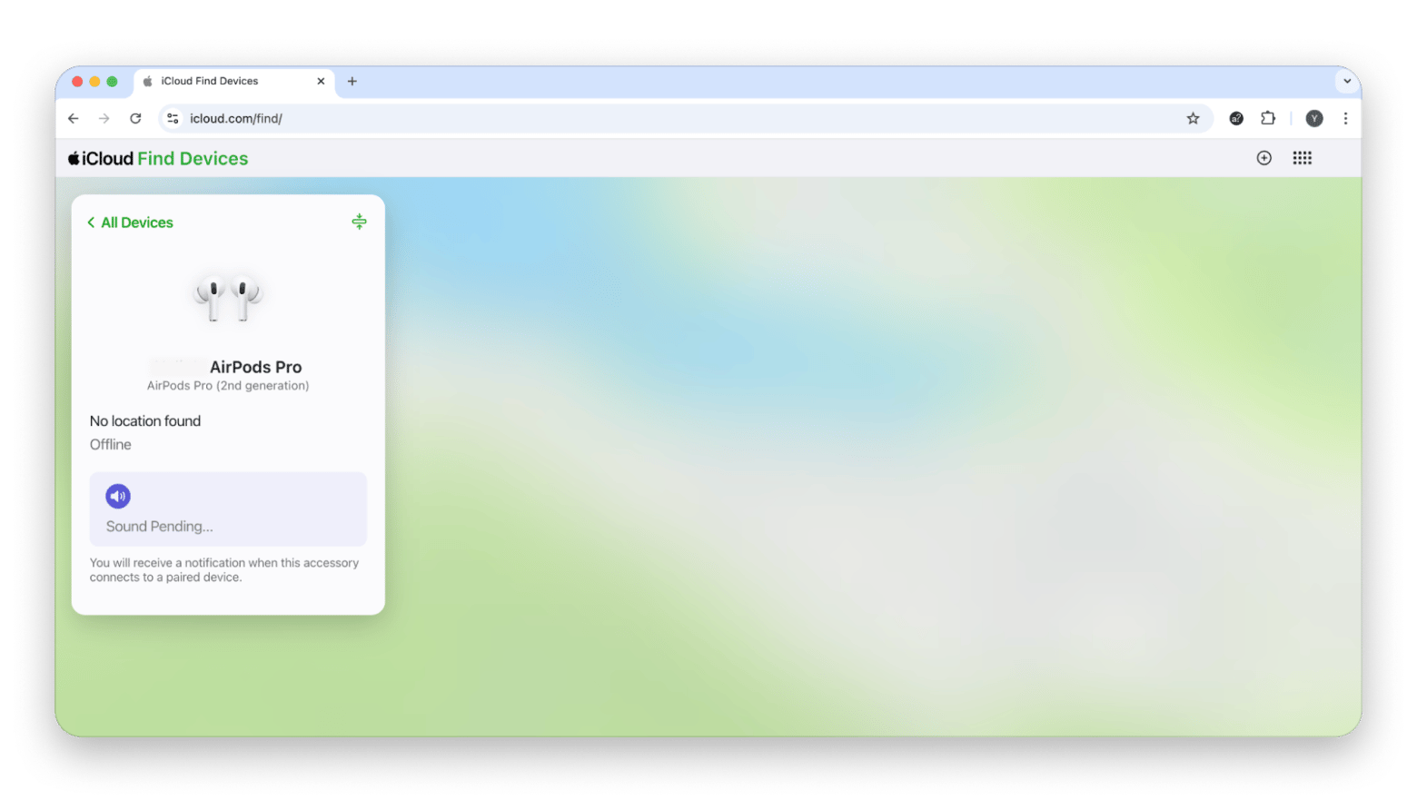Click the Sound Pending button

(x=228, y=509)
